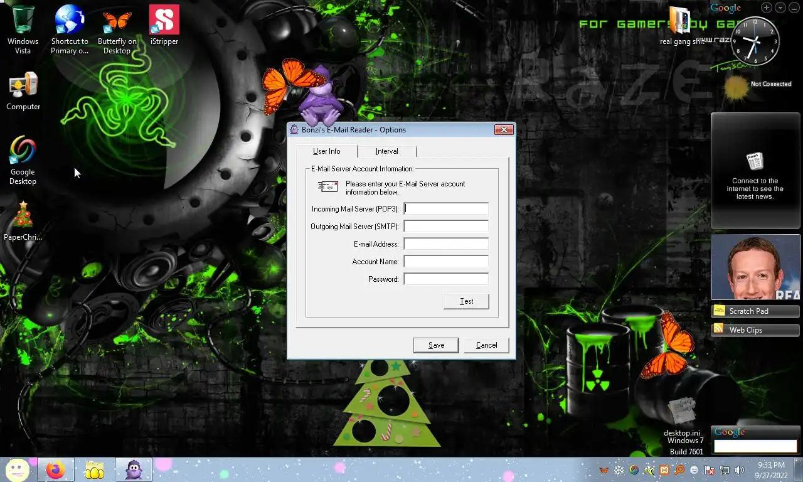Click Cancel in the Options dialog
This screenshot has height=482, width=803.
point(486,345)
